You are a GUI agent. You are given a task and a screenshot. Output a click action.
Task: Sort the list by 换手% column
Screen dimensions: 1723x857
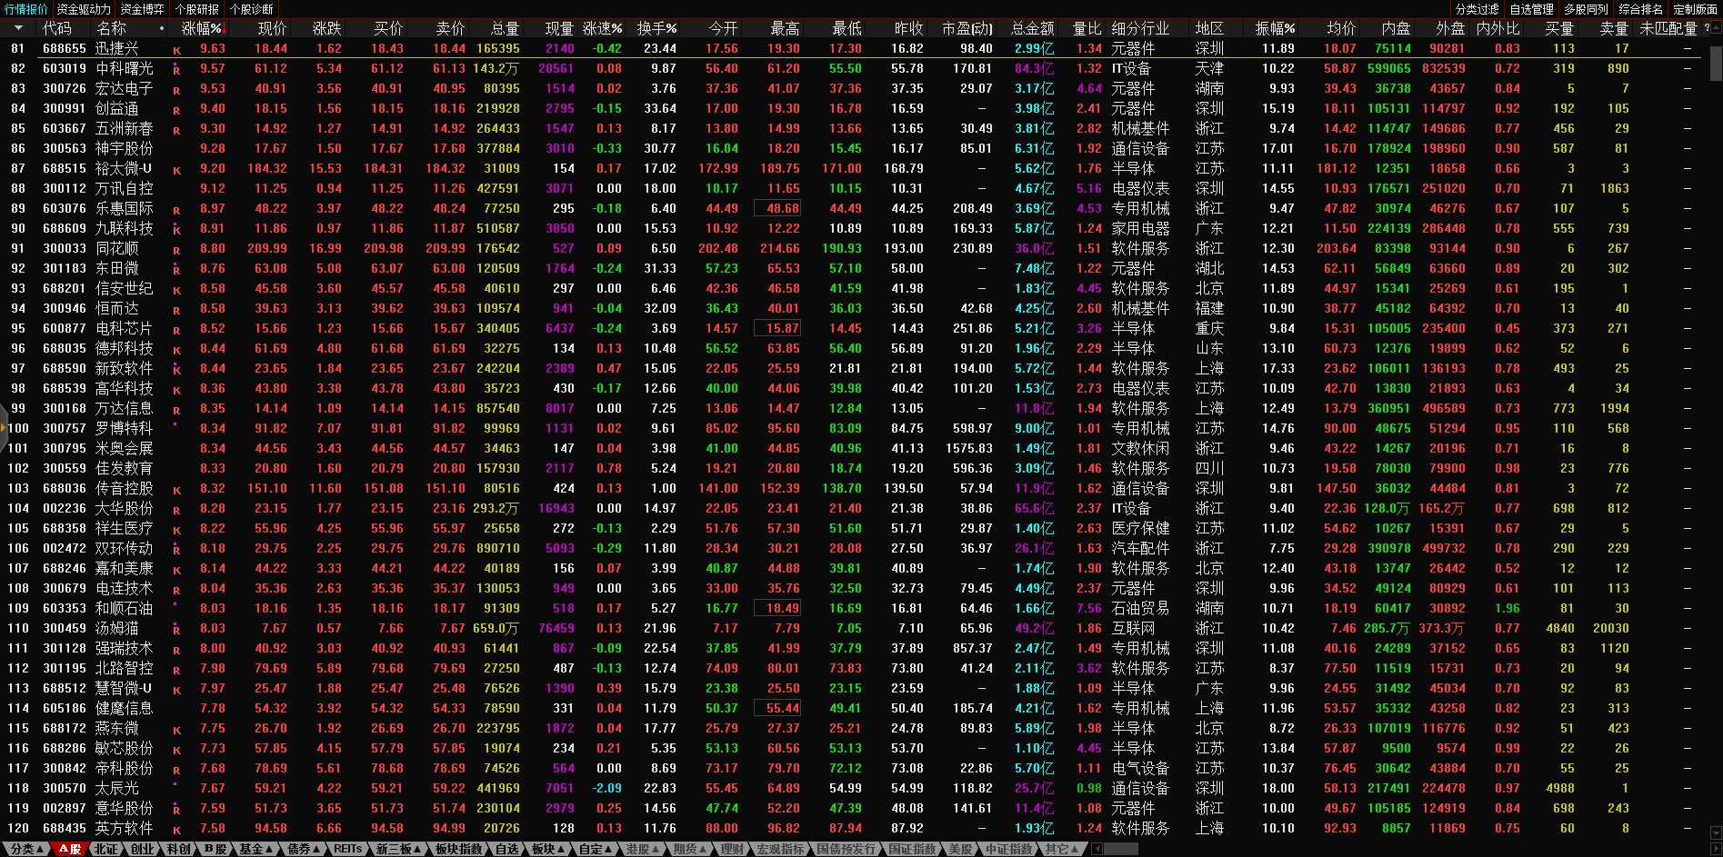click(x=656, y=28)
